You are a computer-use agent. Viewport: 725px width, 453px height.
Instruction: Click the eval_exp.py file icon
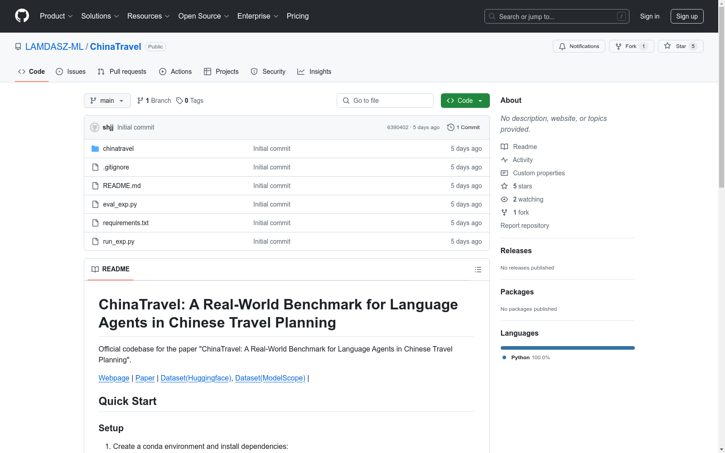[95, 204]
